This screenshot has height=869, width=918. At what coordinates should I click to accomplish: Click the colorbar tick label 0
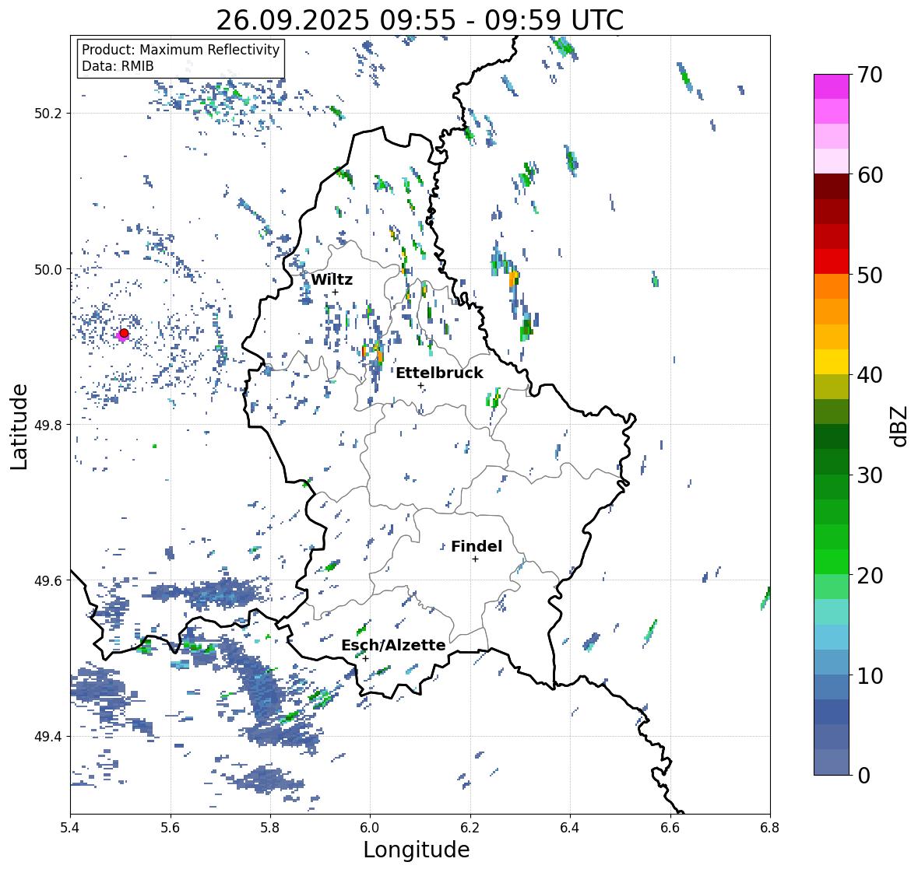pos(863,776)
